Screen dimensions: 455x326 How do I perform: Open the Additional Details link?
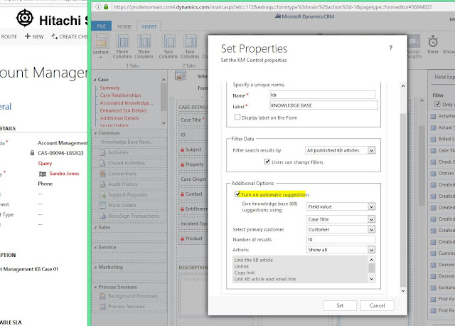click(x=119, y=118)
